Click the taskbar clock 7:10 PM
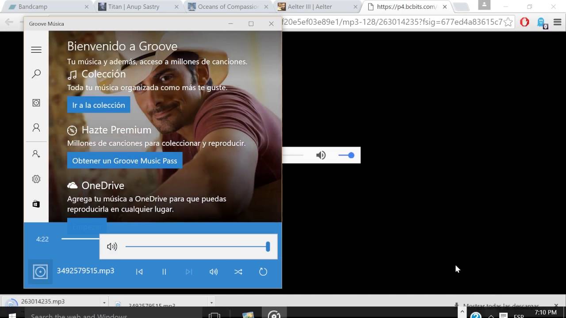Viewport: 566px width, 318px height. 546,313
